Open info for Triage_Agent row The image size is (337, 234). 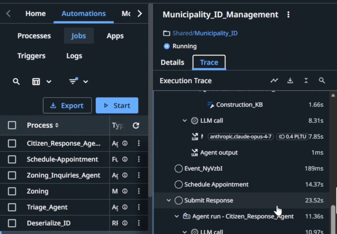(125, 207)
